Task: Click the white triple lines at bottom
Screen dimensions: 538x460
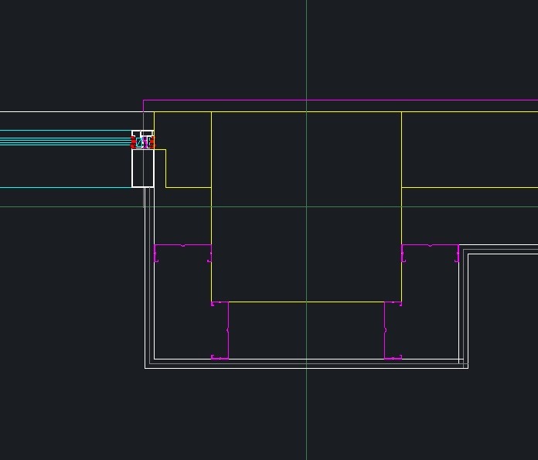Action: point(306,363)
